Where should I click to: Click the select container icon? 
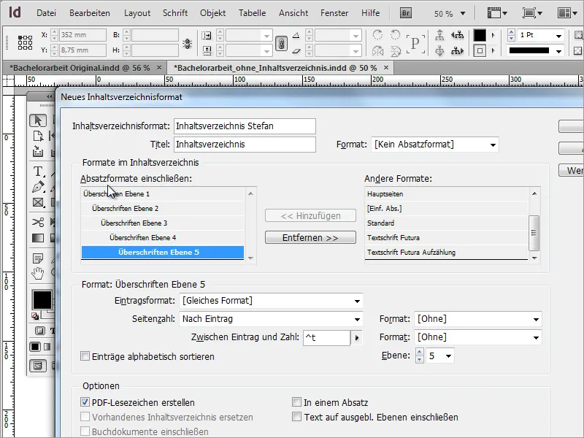click(439, 35)
